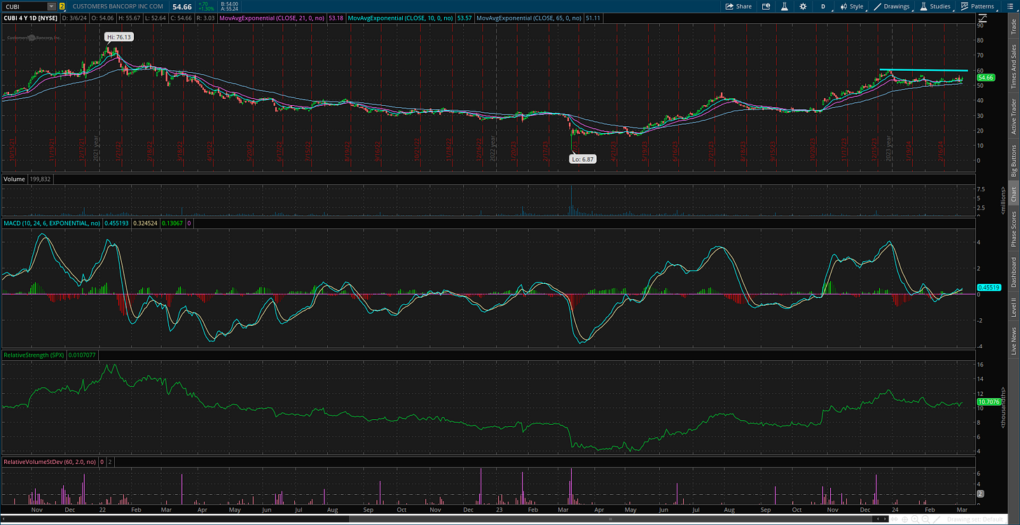1020x525 pixels.
Task: Open the Trade sidebar tab
Action: [1013, 27]
